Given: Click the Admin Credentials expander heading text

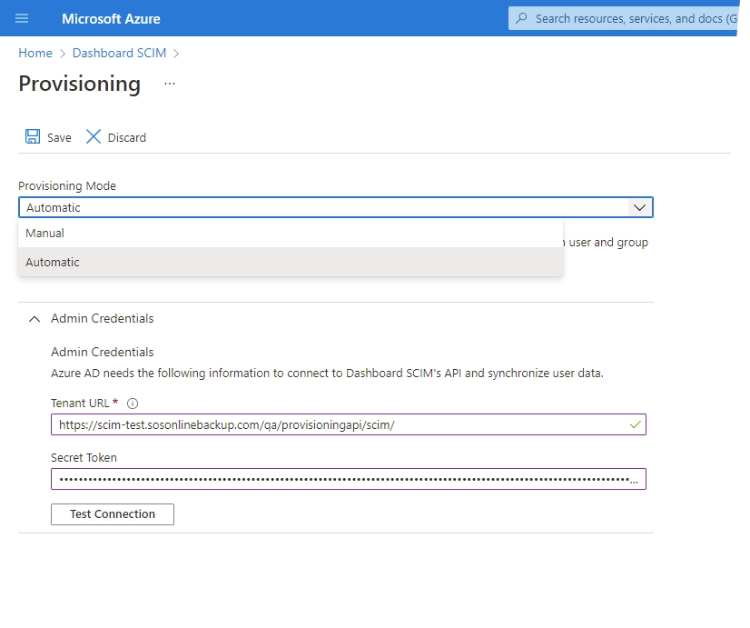Looking at the screenshot, I should pos(103,319).
